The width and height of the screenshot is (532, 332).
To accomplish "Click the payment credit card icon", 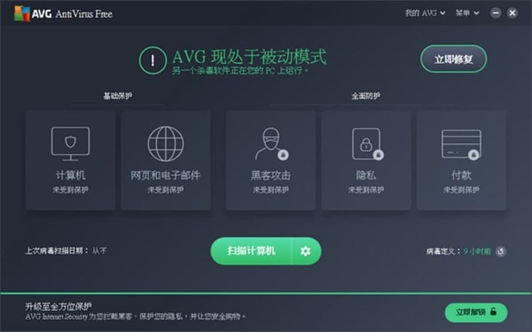I will point(461,144).
